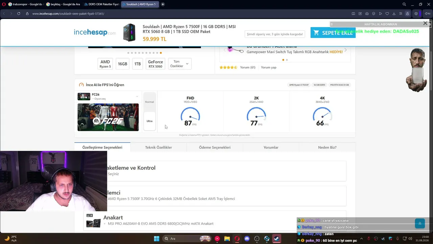Screen dimensions: 433x244
Task: Add page to favorites with heart icon
Action: coord(387,14)
